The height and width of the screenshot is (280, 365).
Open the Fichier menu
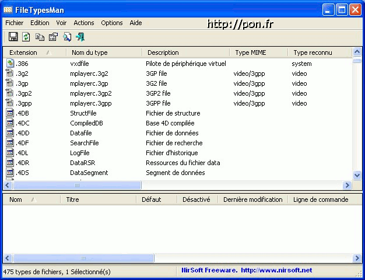15,23
